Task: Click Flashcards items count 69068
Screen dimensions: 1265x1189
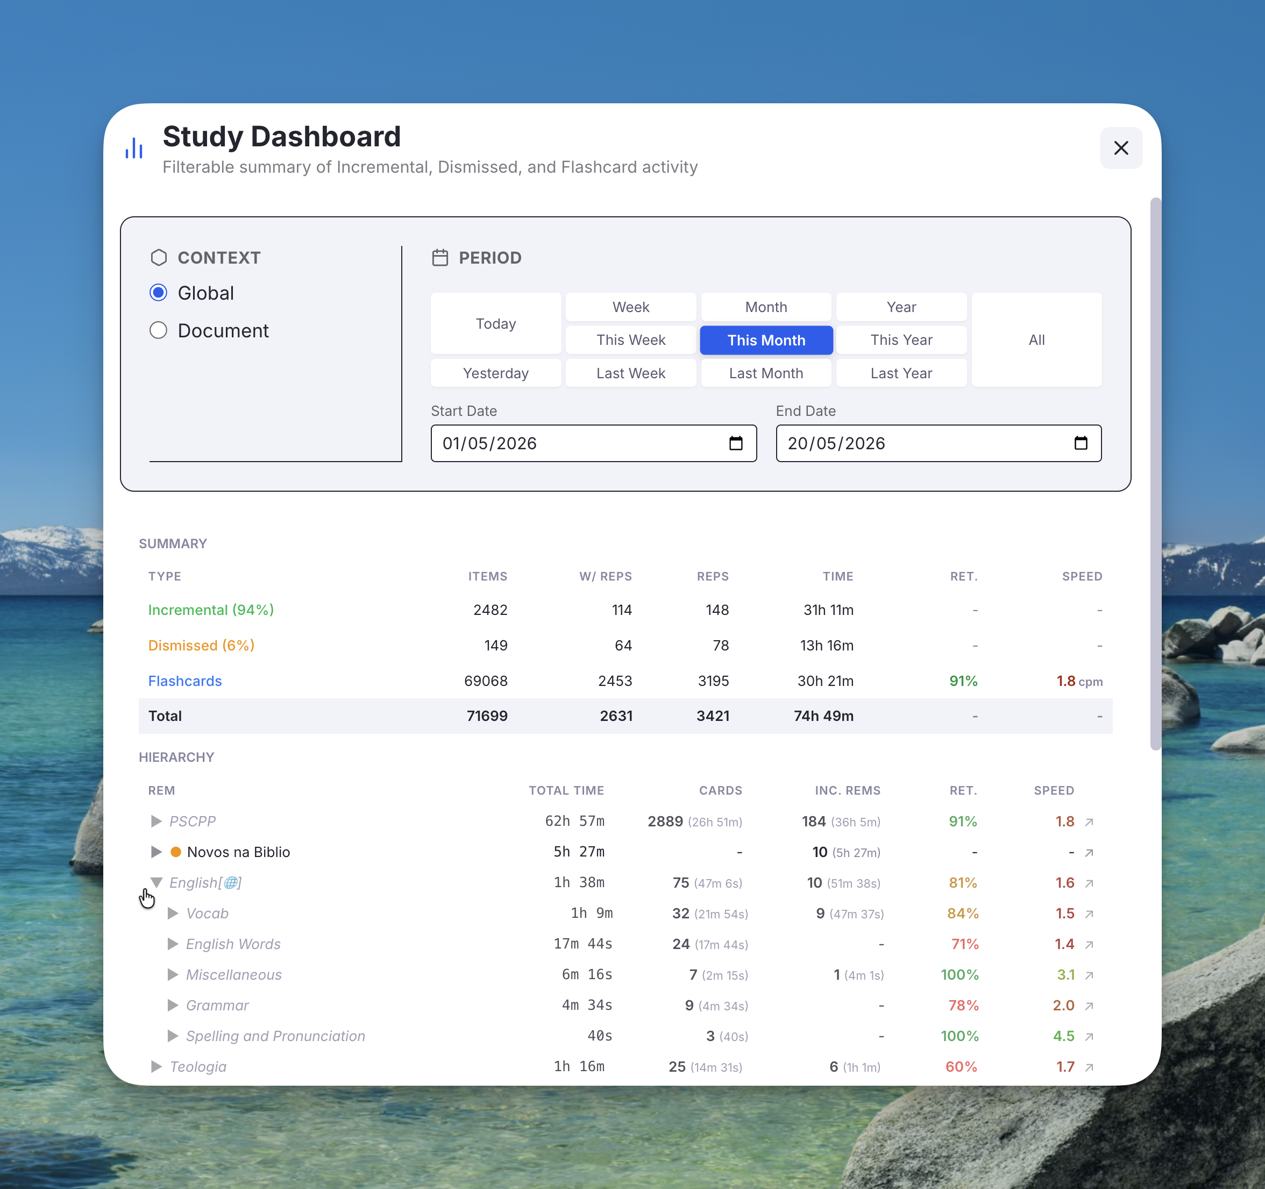Action: pos(486,681)
